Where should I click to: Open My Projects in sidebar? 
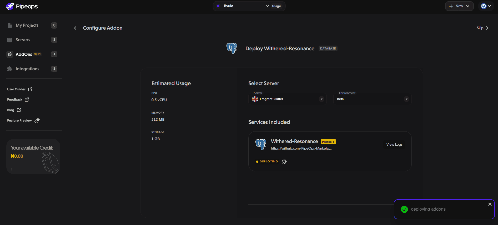click(27, 25)
